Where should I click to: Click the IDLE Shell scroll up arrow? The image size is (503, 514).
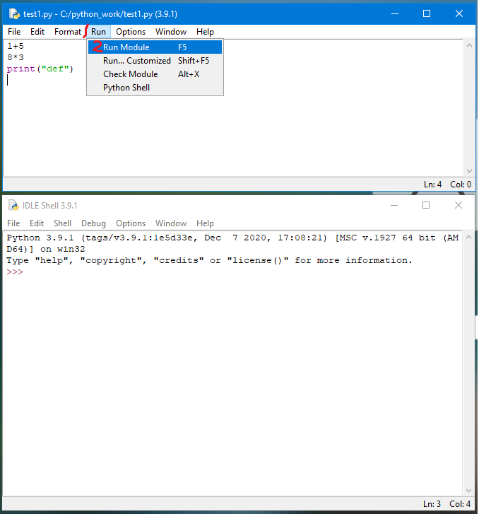pos(469,236)
